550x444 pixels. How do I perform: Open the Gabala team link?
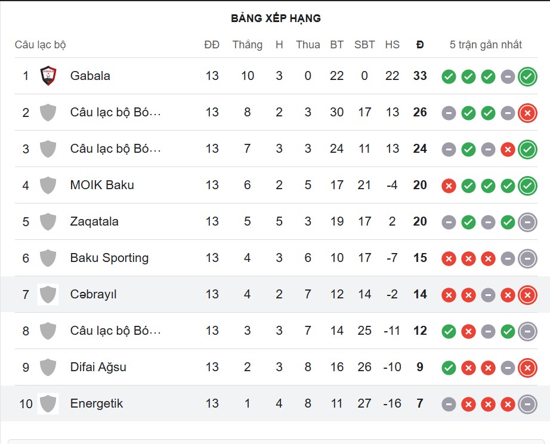tap(90, 76)
